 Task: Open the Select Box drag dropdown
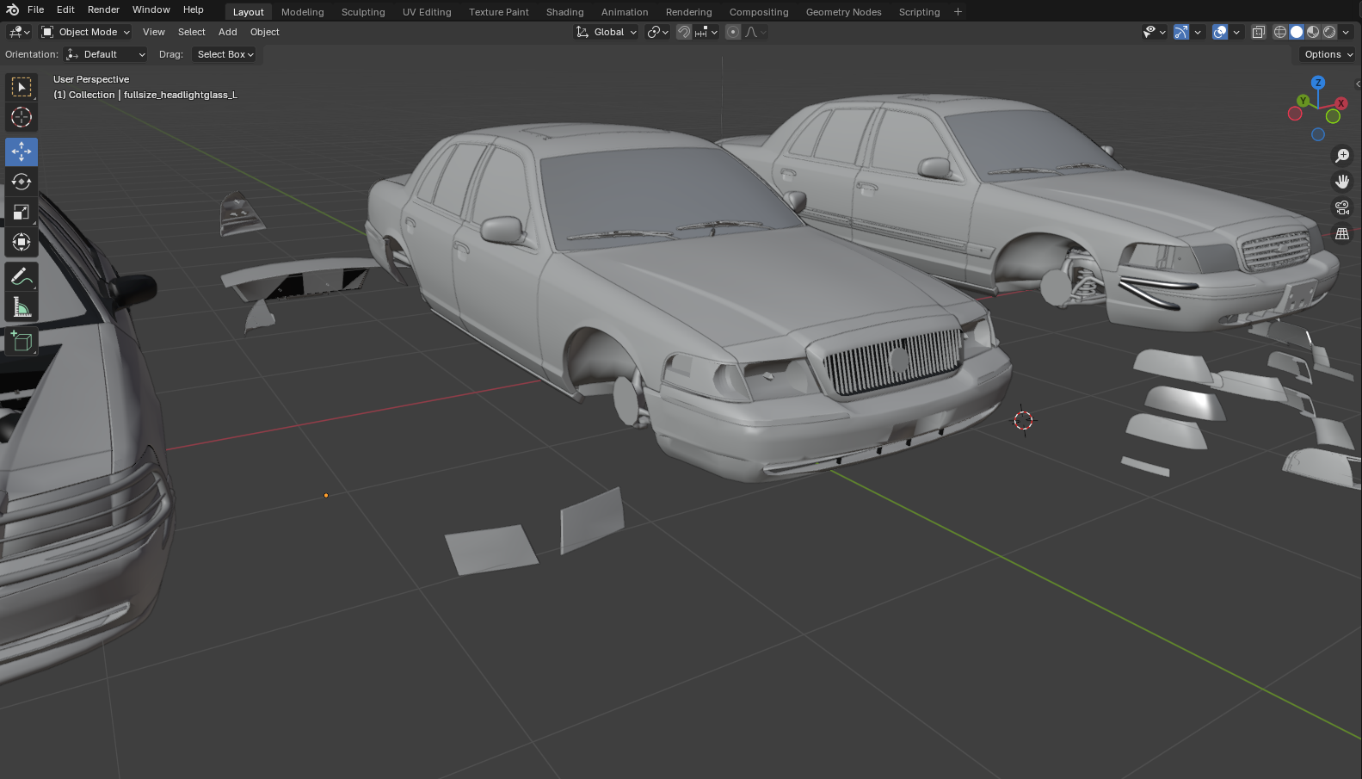coord(225,54)
